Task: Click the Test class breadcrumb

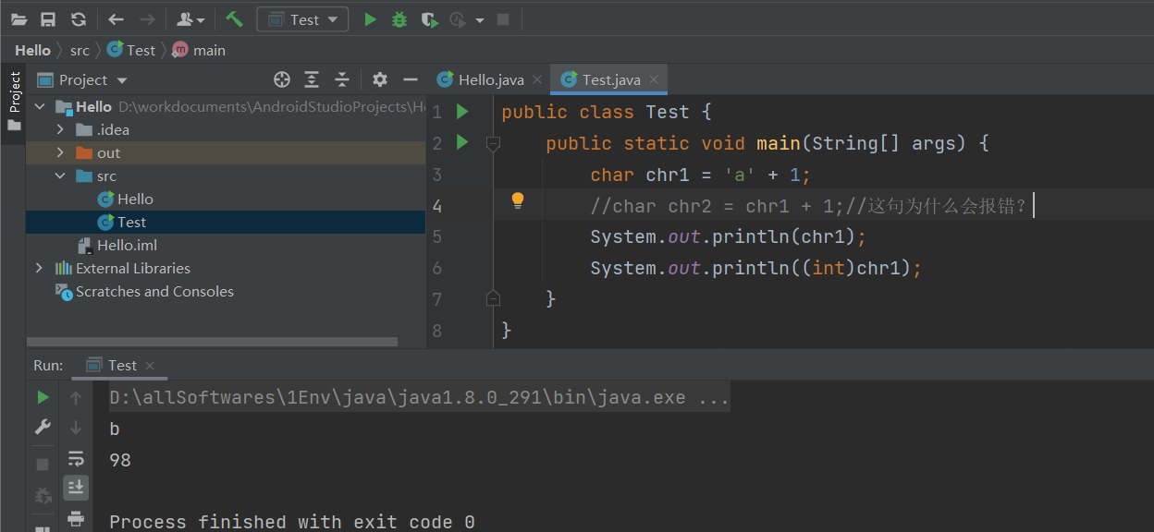Action: click(x=131, y=50)
